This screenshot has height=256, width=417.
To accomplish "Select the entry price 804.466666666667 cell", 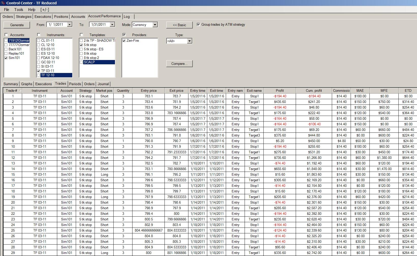I will click(149, 230).
